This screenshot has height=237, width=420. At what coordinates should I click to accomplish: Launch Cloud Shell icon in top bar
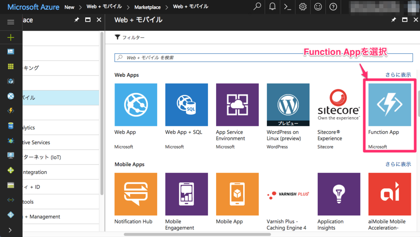click(288, 7)
